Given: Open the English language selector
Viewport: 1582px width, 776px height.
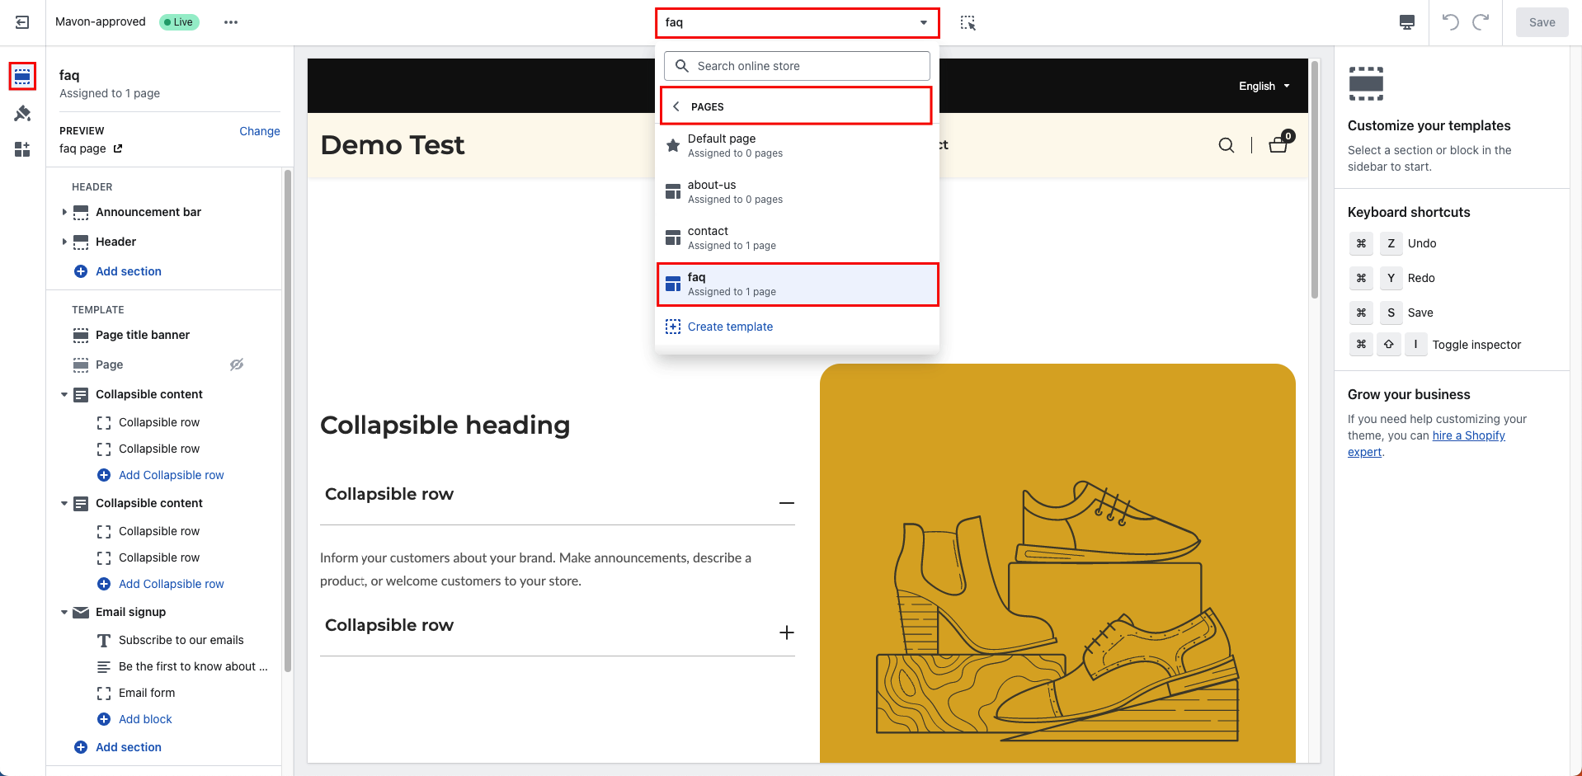Looking at the screenshot, I should click(1263, 86).
